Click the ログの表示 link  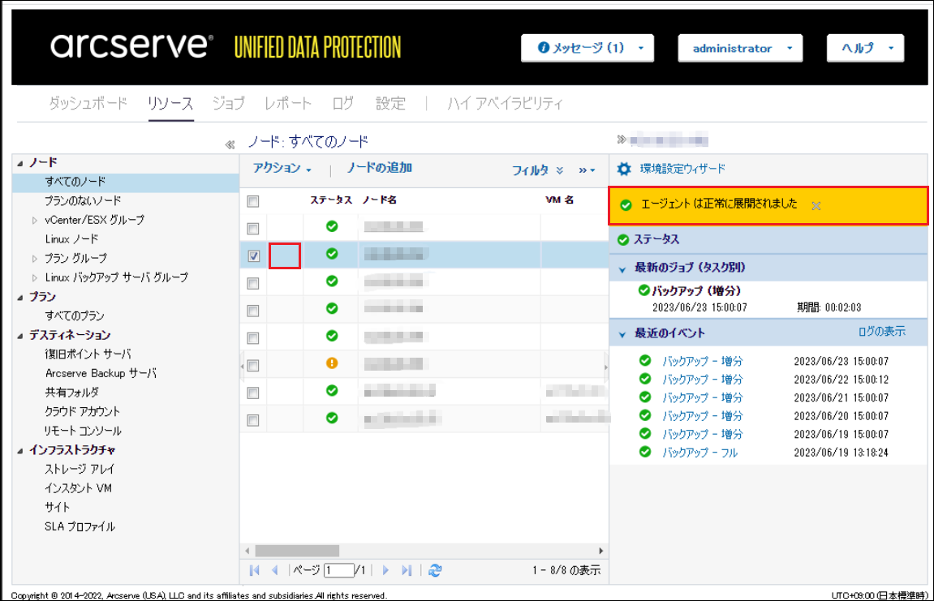point(882,332)
